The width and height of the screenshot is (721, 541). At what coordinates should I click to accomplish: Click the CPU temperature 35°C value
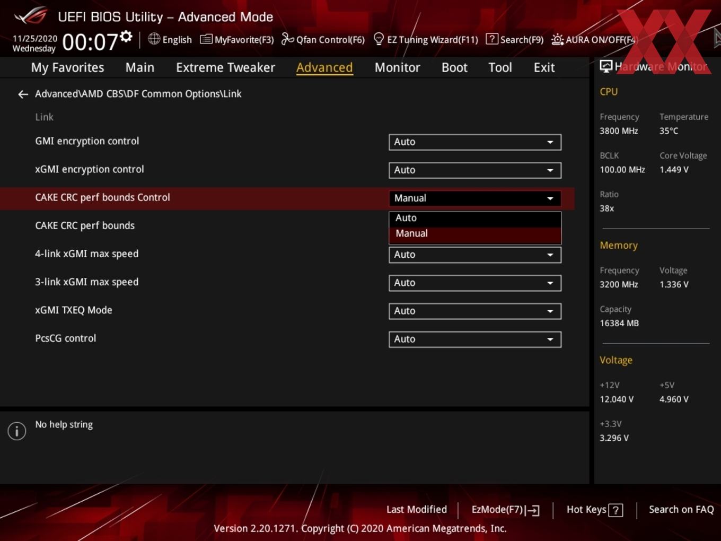[669, 131]
